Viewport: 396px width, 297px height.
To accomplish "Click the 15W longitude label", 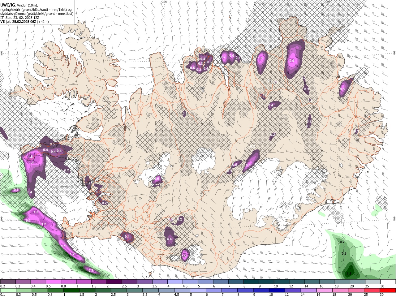I will point(328,2).
